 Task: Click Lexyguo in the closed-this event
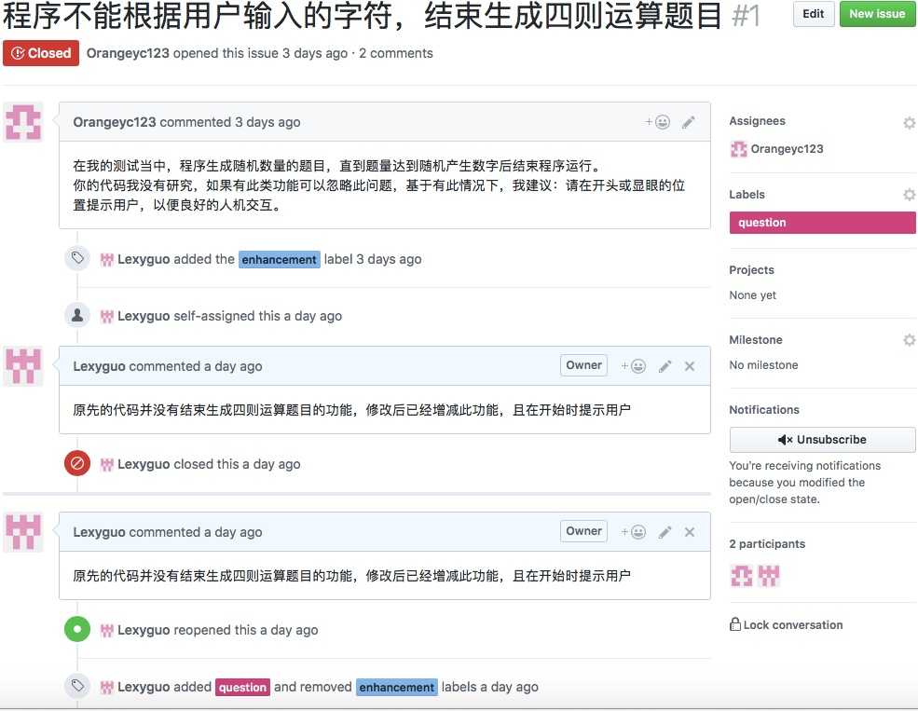click(x=144, y=465)
